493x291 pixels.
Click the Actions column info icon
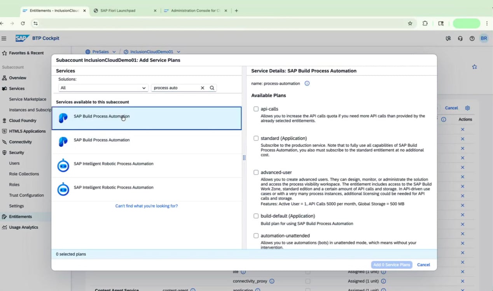pos(444,119)
